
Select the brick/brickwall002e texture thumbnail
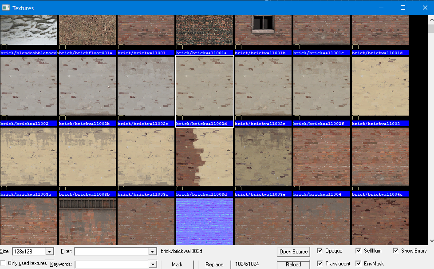(263, 86)
